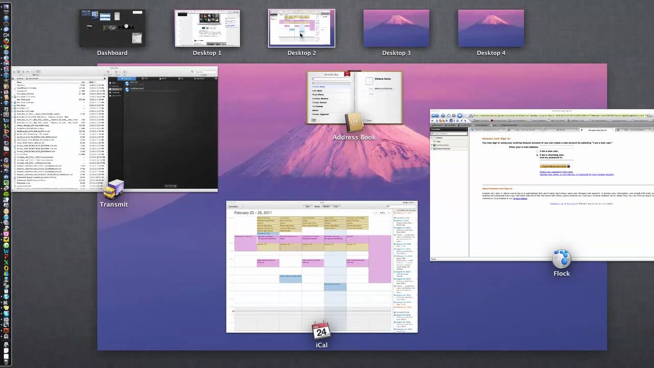Open the Dashboard space thumbnail

(x=112, y=29)
